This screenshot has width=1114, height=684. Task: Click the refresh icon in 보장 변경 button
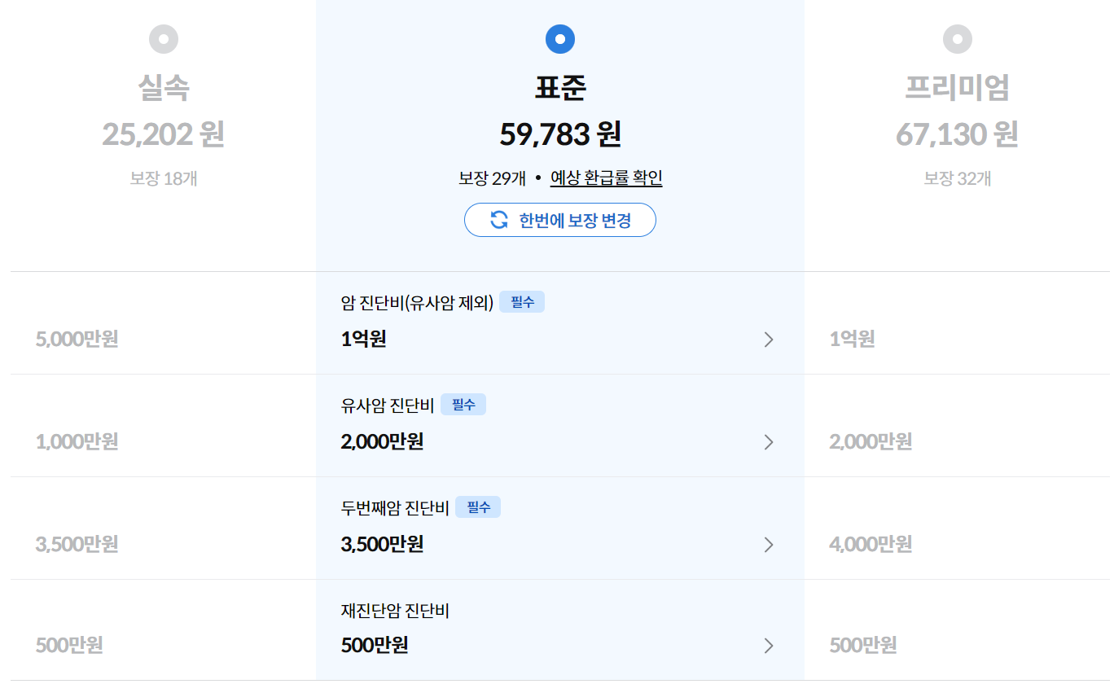500,220
